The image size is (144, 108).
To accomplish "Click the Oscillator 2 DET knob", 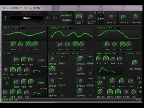I will click(68, 44).
